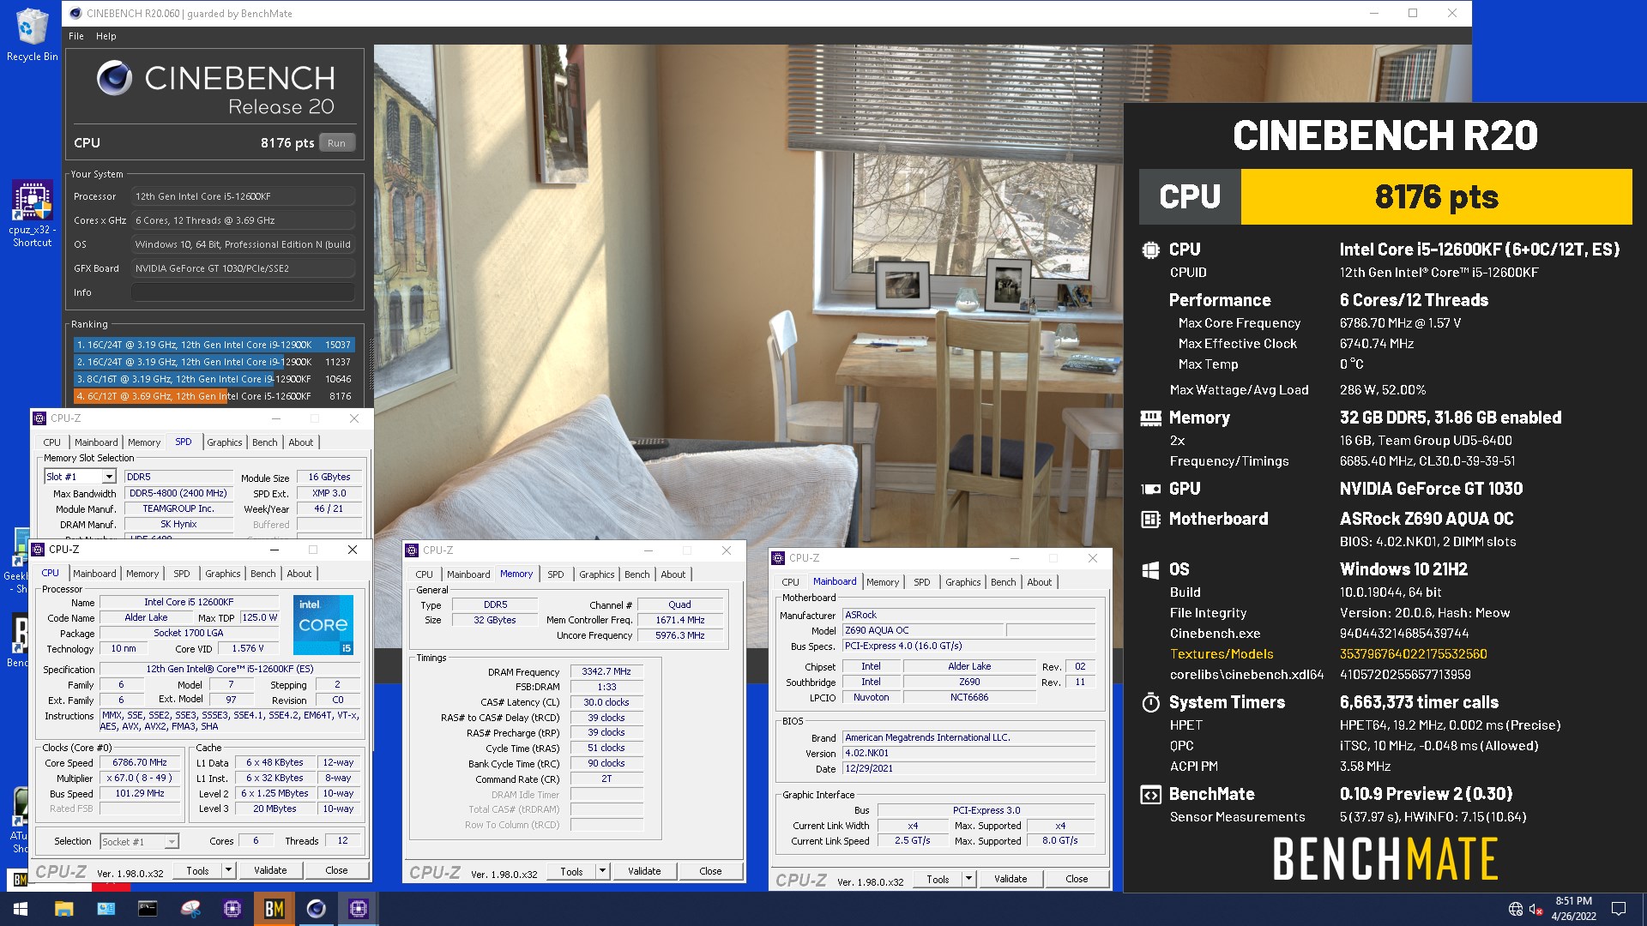Screen dimensions: 1647x926
Task: Click Validate in CPU-Z CPU window
Action: point(270,870)
